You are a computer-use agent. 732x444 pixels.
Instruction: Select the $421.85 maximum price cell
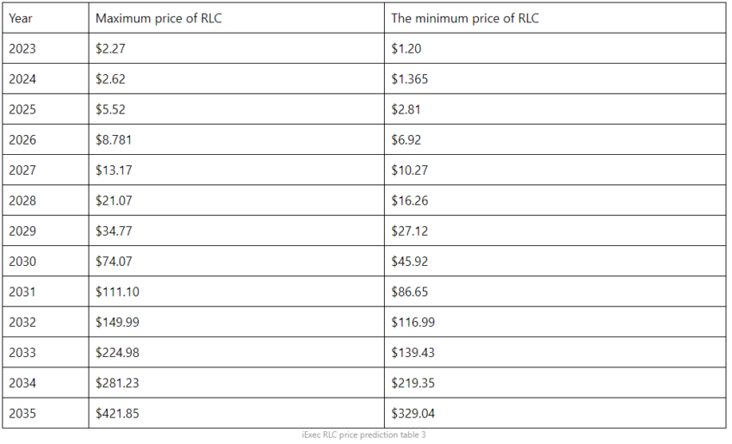237,413
